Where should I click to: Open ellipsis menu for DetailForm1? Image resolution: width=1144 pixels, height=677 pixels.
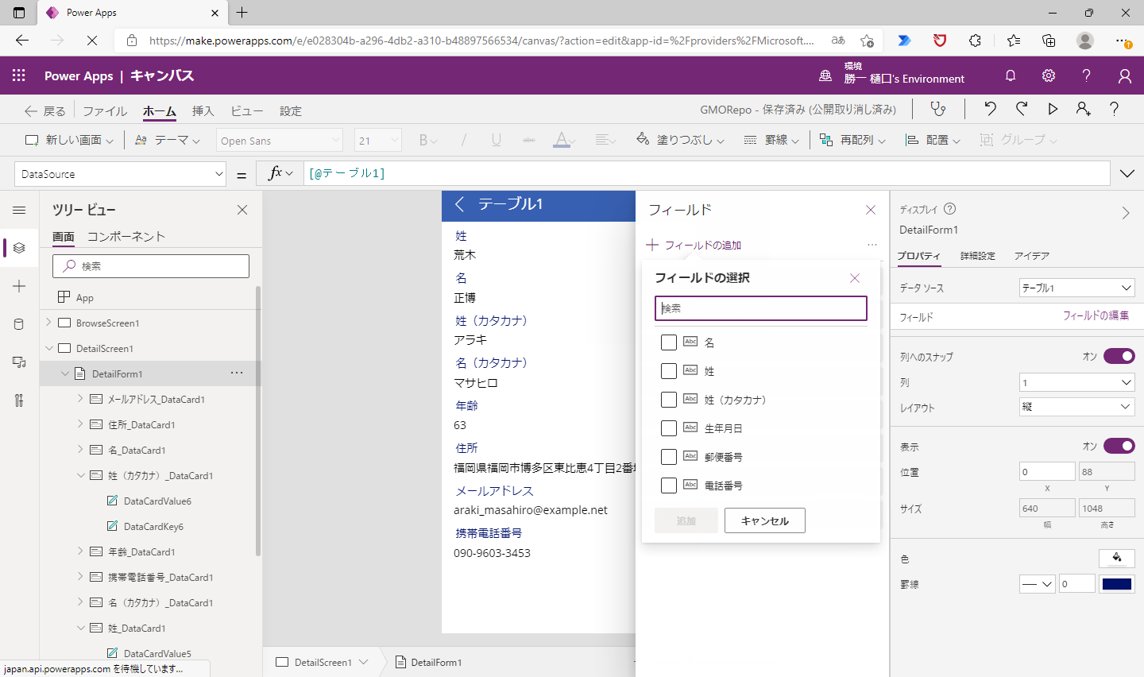pyautogui.click(x=237, y=373)
